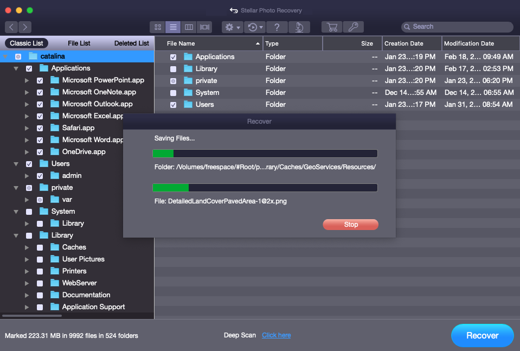520x351 pixels.
Task: Click the blue Recover button
Action: click(482, 335)
